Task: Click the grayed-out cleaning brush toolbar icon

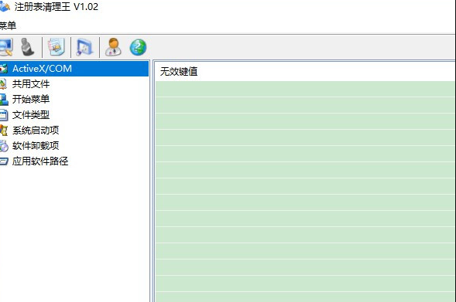Action: [x=28, y=47]
